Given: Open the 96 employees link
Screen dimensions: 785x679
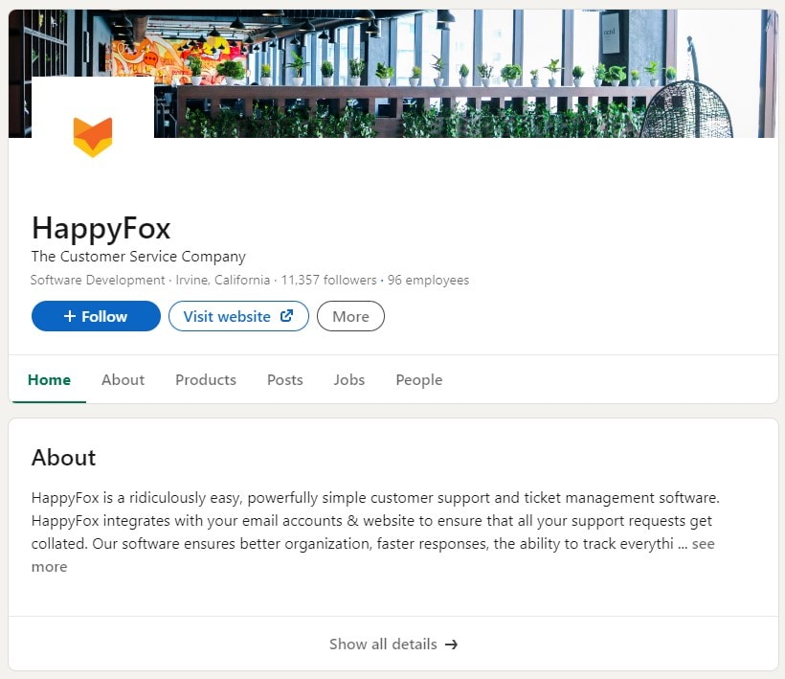Looking at the screenshot, I should (x=428, y=281).
